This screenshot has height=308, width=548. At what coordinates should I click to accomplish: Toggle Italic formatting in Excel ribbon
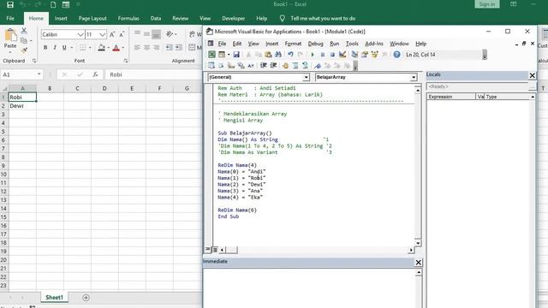pyautogui.click(x=55, y=48)
